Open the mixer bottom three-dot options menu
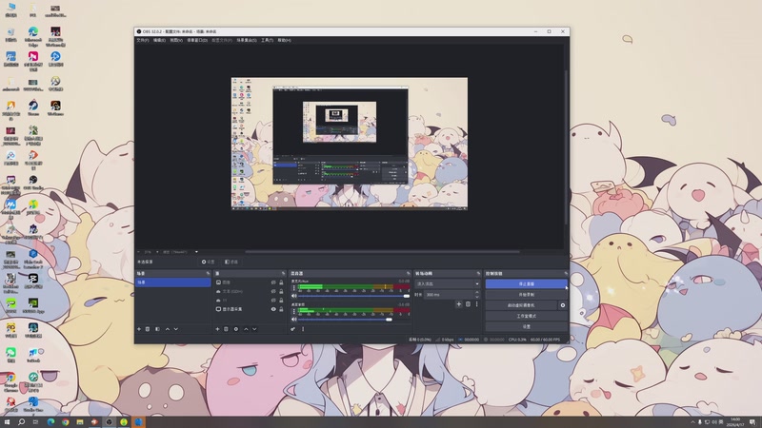Screen dimensions: 762x428 (303, 329)
